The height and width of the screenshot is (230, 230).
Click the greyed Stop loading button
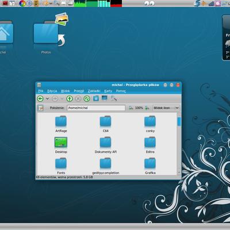(78, 99)
